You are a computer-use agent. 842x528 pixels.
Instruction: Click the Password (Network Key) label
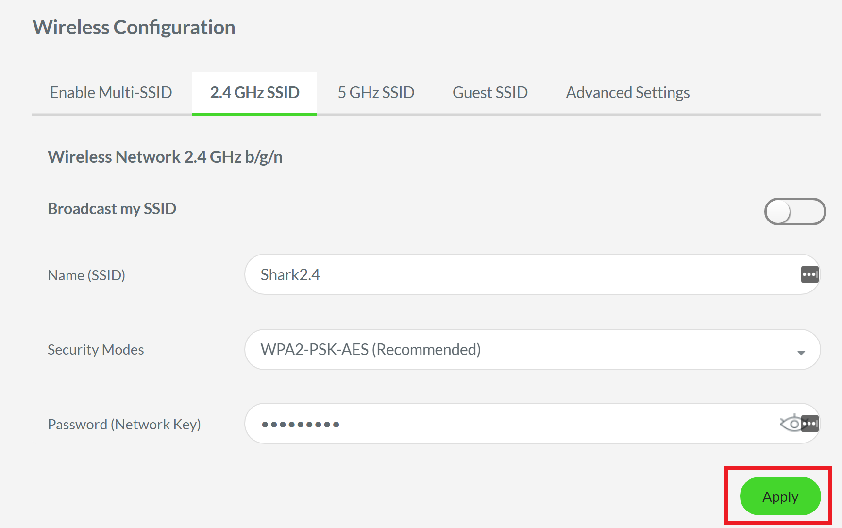point(124,425)
